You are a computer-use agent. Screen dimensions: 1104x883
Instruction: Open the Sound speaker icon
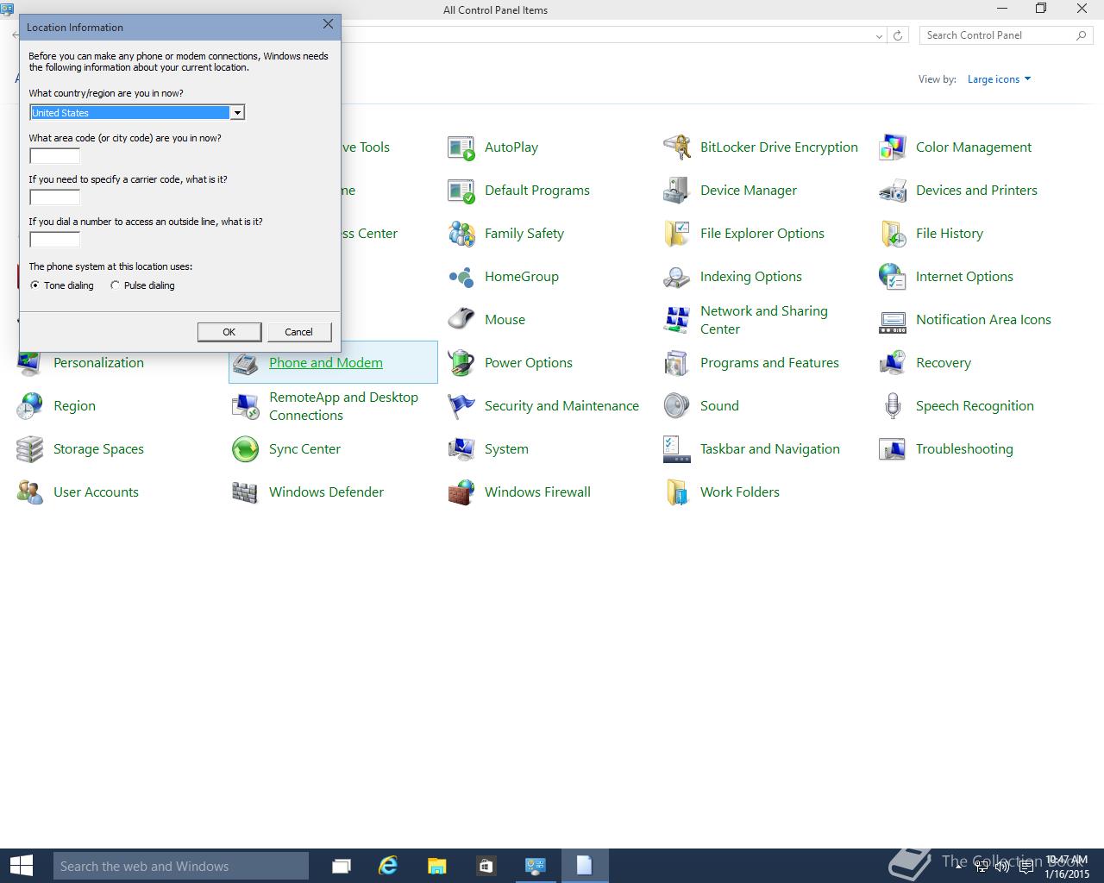[x=677, y=406]
